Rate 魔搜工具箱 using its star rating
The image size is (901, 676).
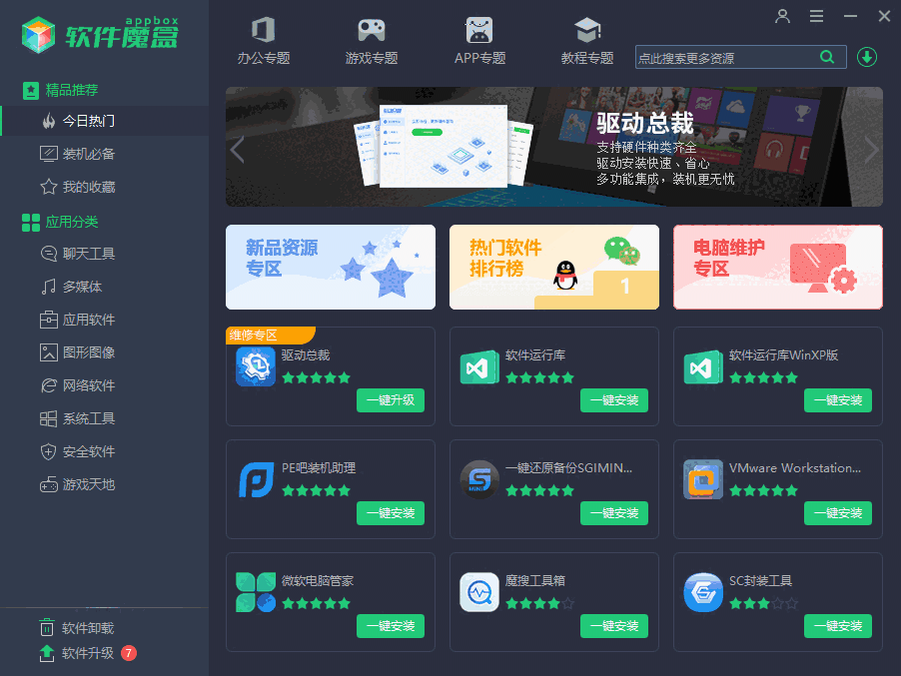coord(539,603)
